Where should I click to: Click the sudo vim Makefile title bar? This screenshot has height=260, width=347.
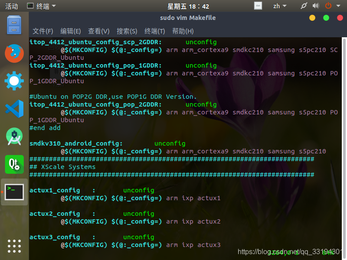point(188,18)
